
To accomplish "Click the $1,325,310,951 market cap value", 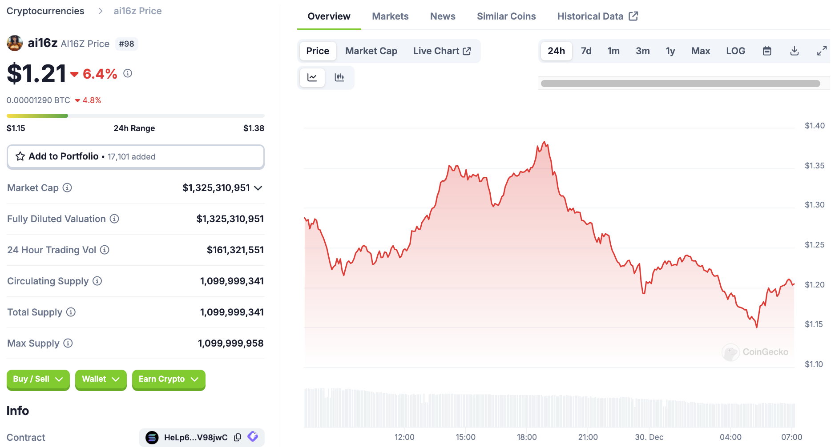I will (x=216, y=188).
